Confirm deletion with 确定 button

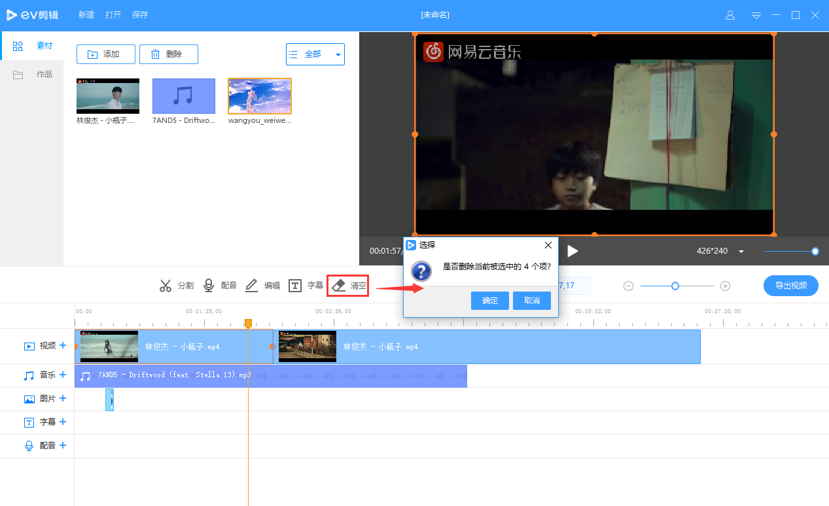[489, 300]
